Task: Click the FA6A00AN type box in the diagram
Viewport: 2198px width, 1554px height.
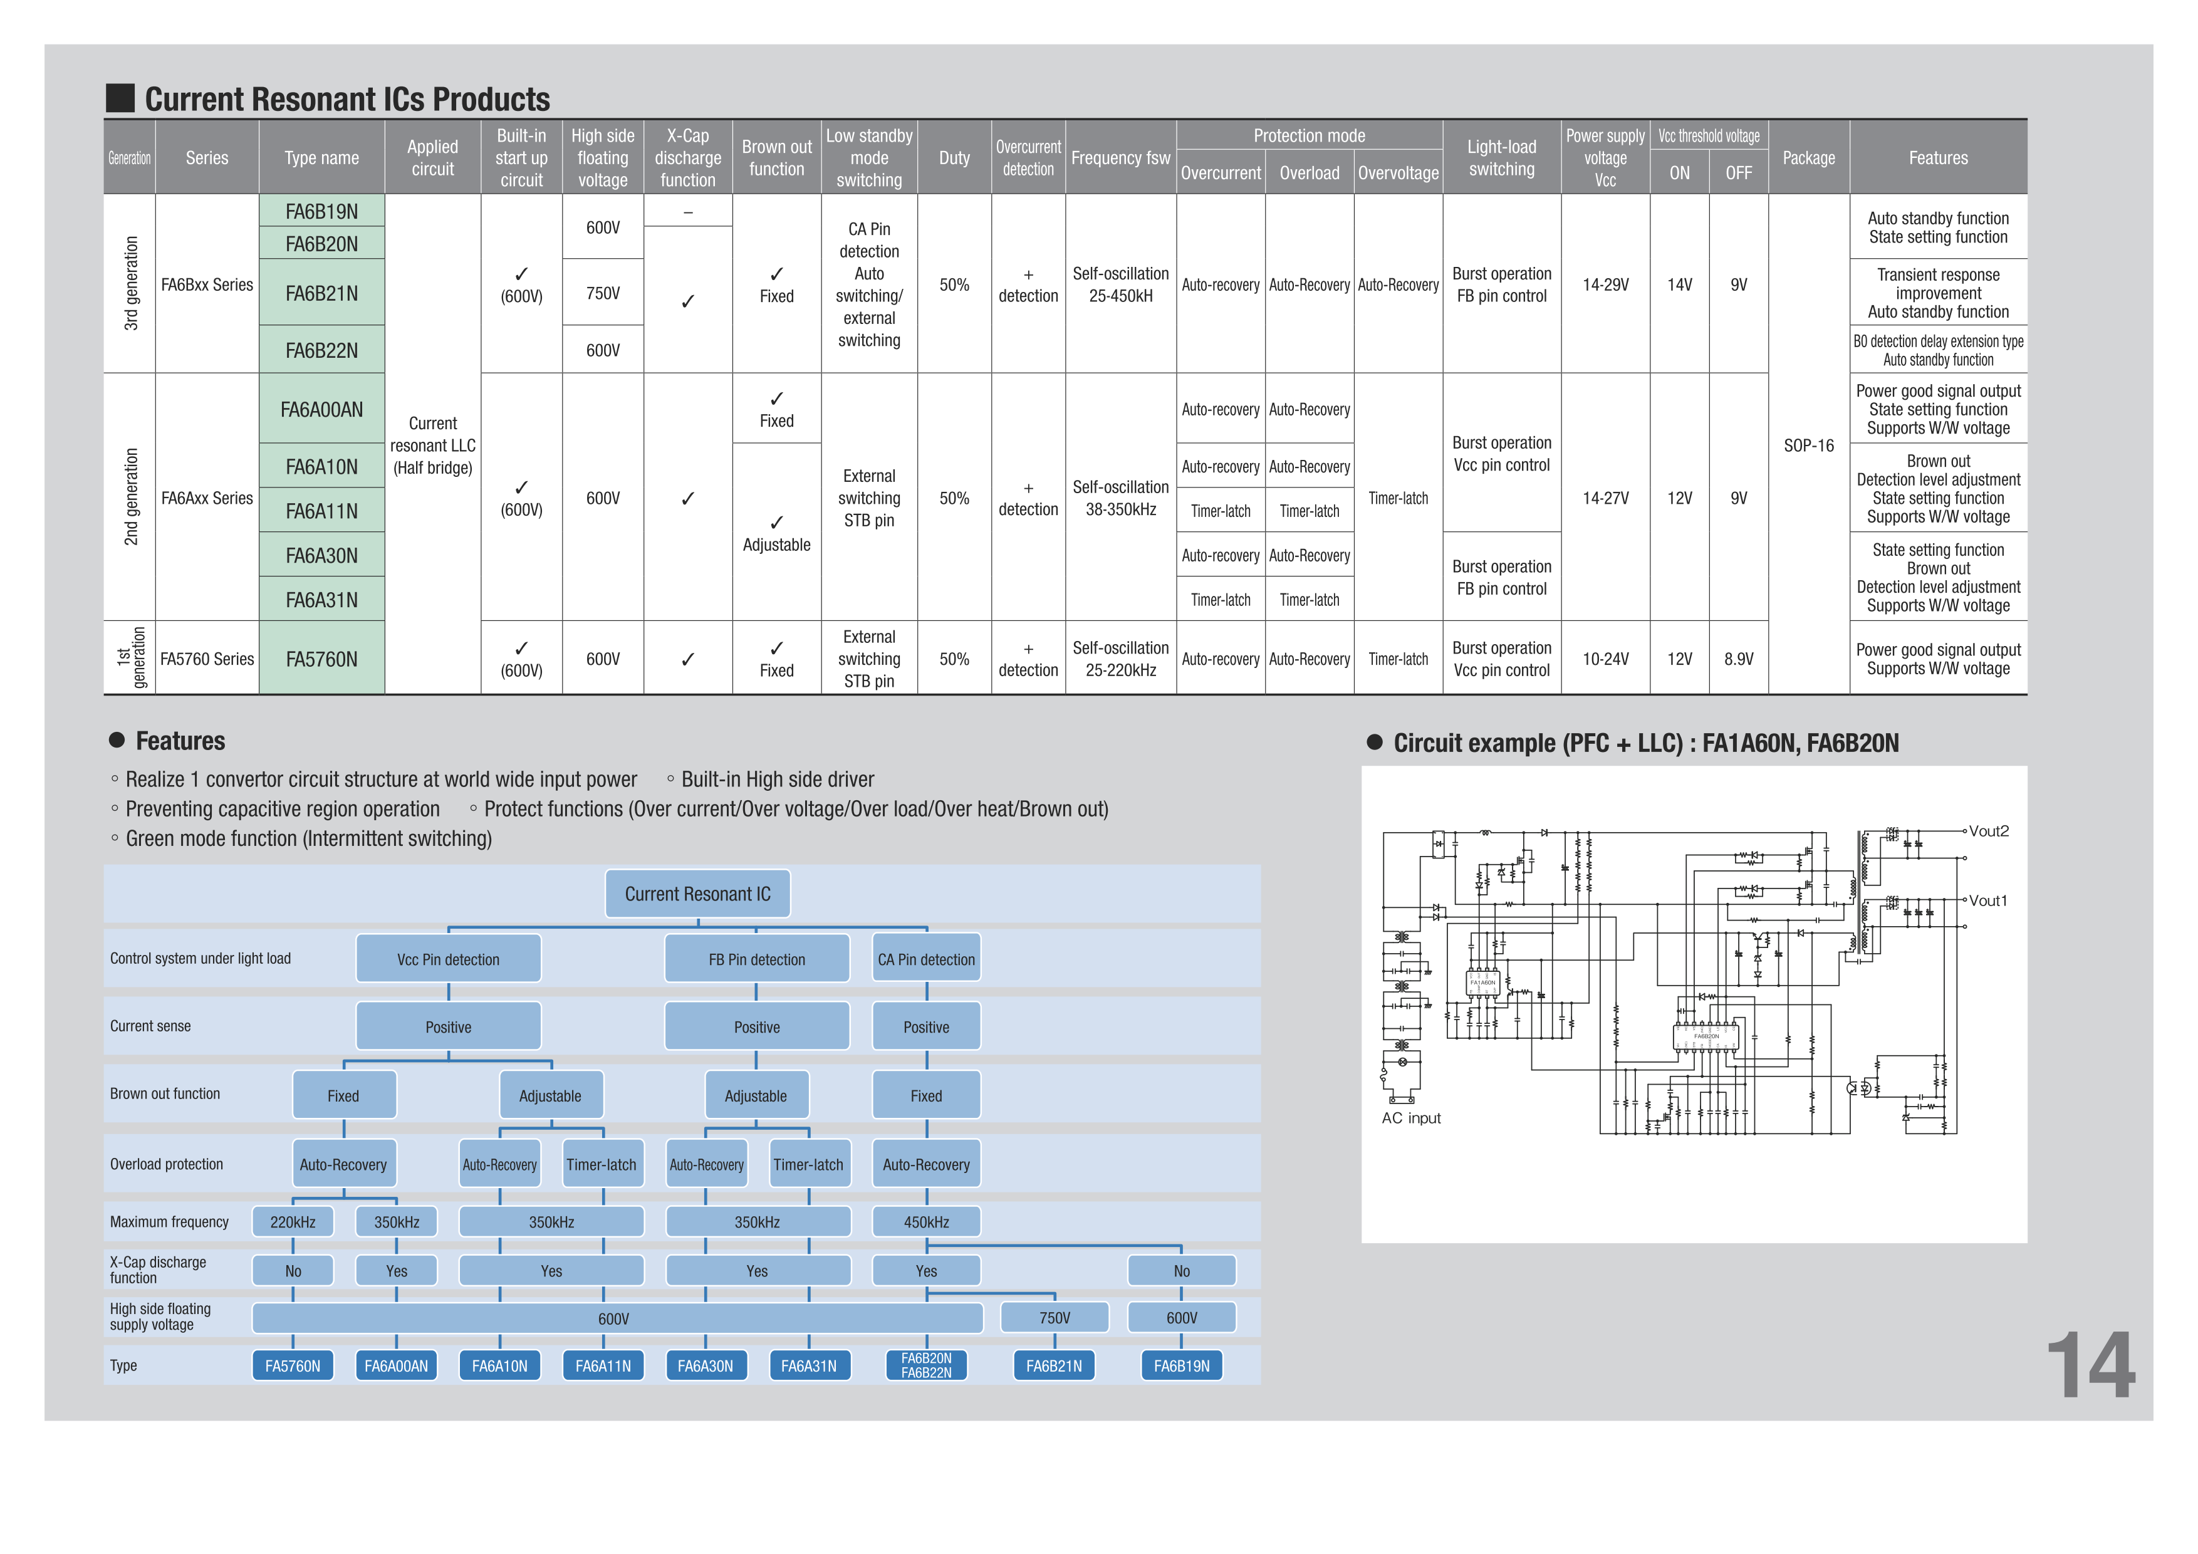Action: coord(397,1365)
